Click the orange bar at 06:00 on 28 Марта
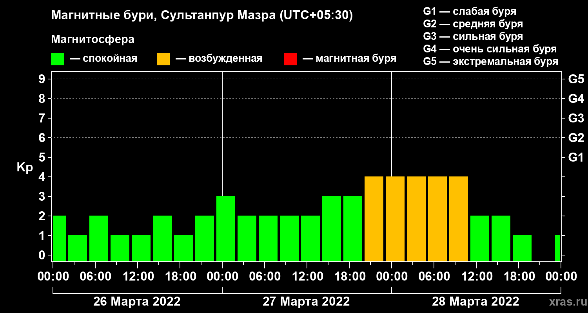588x313 pixels. click(437, 219)
